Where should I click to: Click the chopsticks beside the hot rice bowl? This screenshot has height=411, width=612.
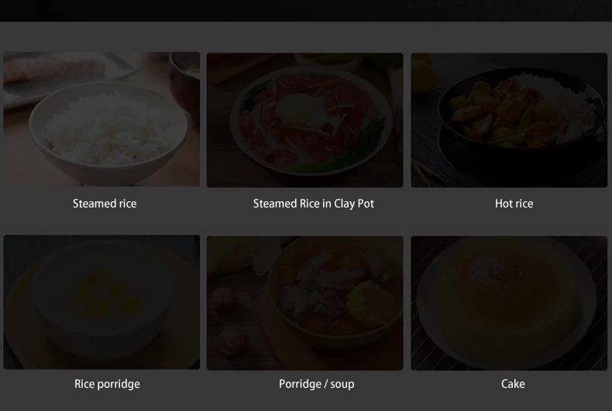[x=426, y=169]
